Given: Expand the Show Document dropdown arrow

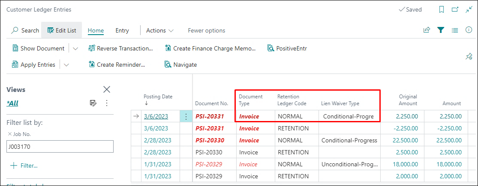Looking at the screenshot, I should coord(75,48).
